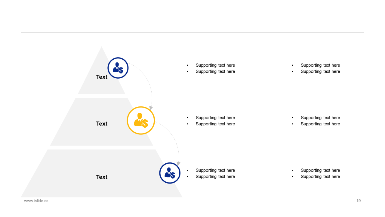Select the middle pyramid trapezoid shape

(102, 122)
